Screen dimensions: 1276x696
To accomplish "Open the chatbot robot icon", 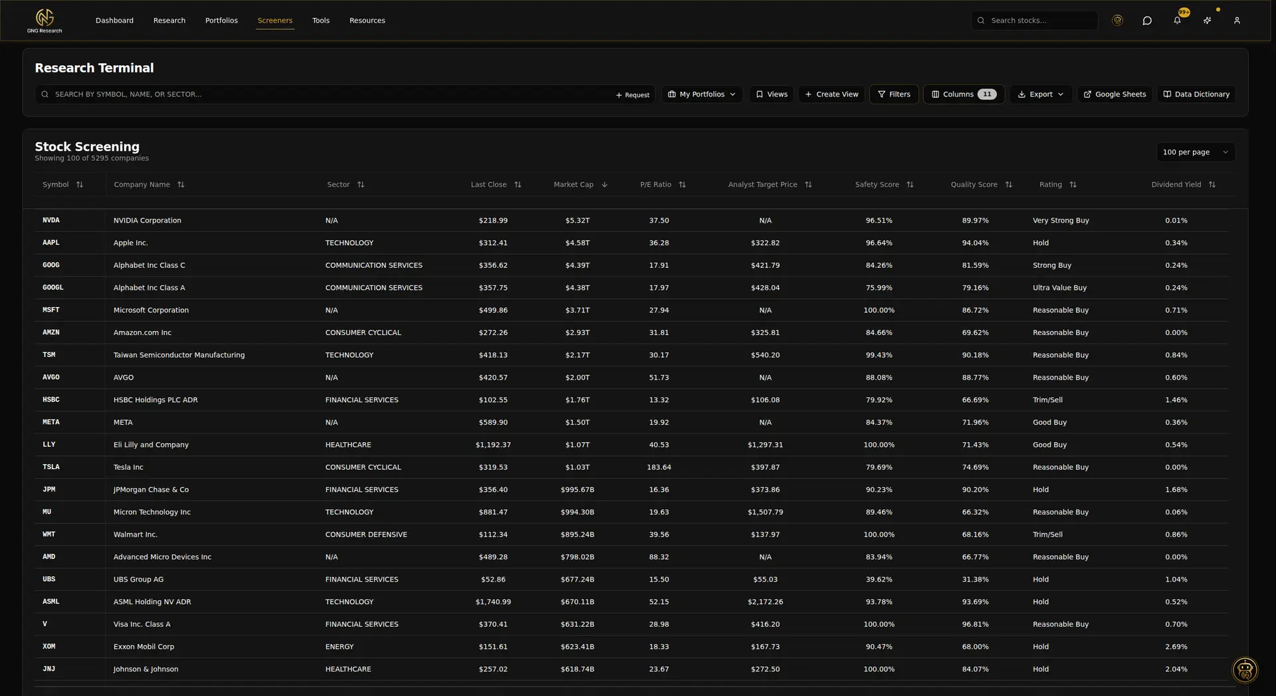I will click(x=1245, y=670).
